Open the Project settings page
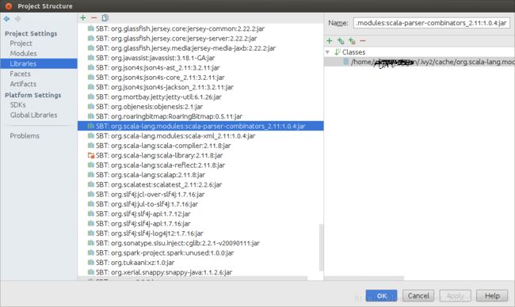Viewport: 515px width, 307px height. pos(21,44)
